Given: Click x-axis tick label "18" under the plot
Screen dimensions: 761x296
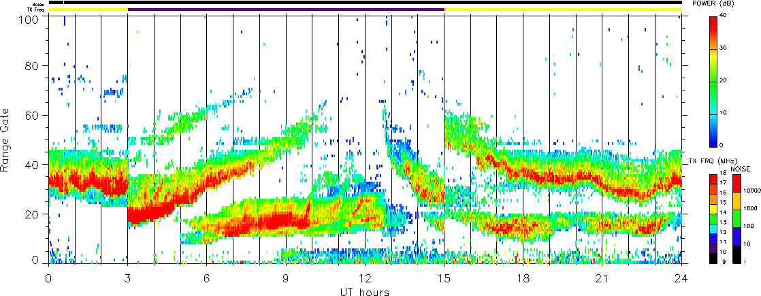Looking at the screenshot, I should [x=523, y=278].
